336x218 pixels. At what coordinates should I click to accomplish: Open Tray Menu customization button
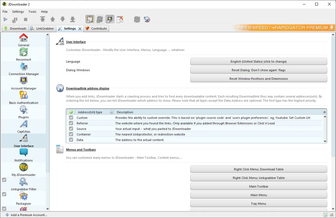(x=258, y=204)
